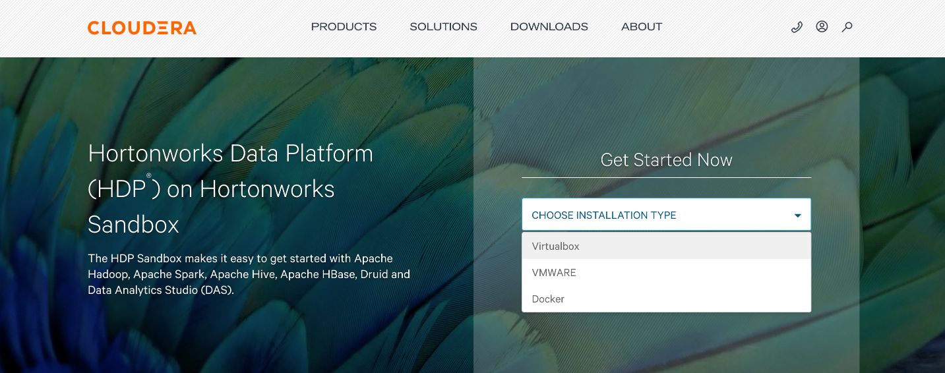945x373 pixels.
Task: Select VMWARE installation type
Action: (x=666, y=272)
